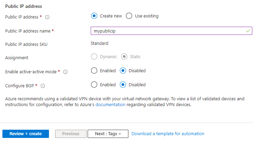
Task: Click info icon beside Public IP address label
Action: (47, 17)
